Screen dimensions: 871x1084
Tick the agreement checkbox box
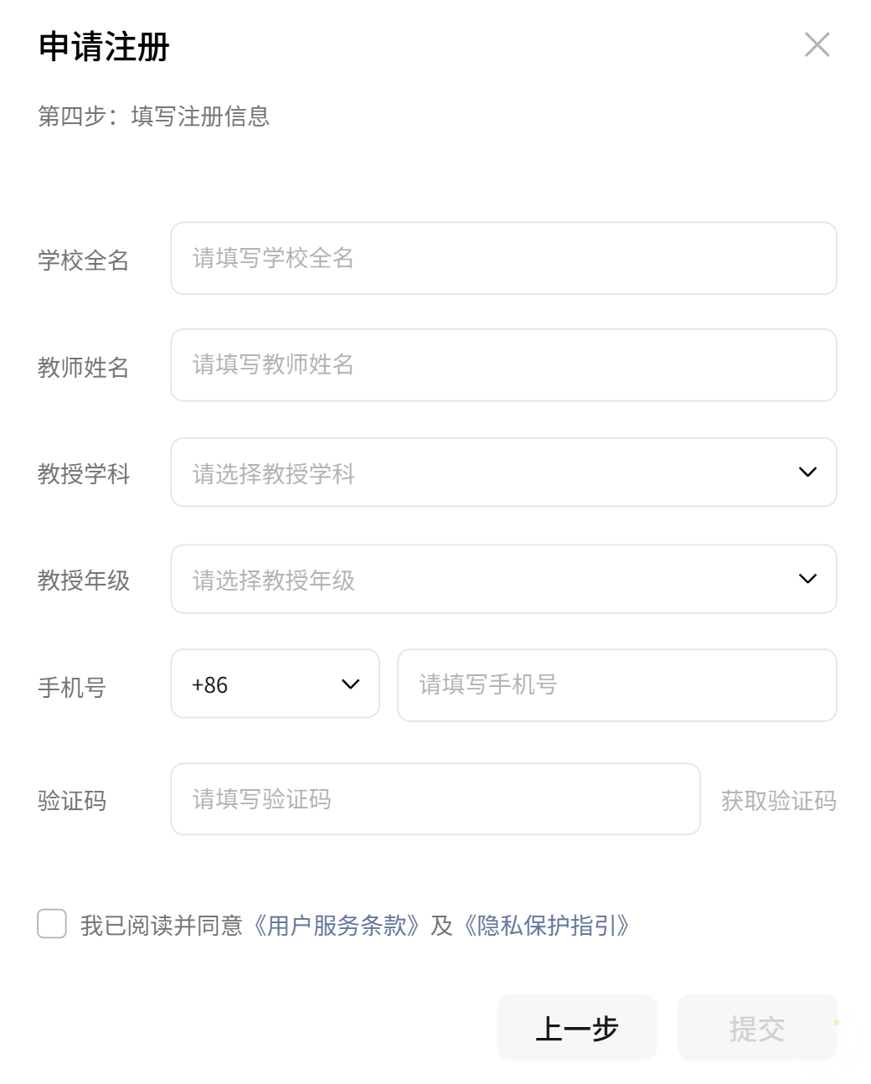pos(52,924)
